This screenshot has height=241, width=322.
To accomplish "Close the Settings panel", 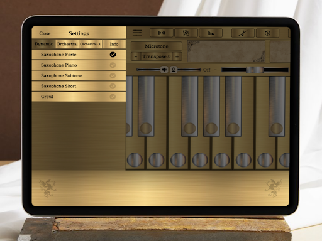I will point(45,33).
